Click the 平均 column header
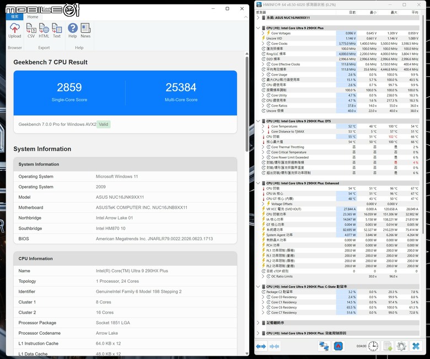Viewport: 430px width, 359px height. point(415,12)
